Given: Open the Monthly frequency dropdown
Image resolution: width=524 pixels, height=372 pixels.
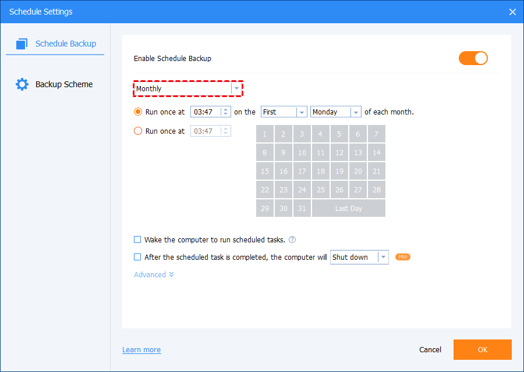Looking at the screenshot, I should click(x=187, y=89).
